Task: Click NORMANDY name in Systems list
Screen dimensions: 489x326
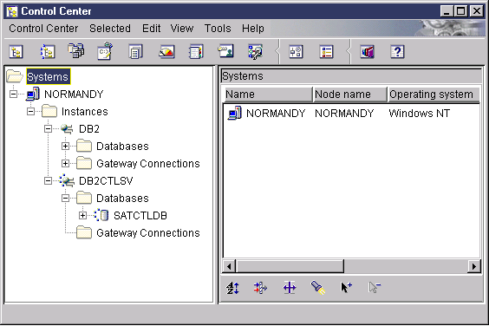Action: [276, 113]
